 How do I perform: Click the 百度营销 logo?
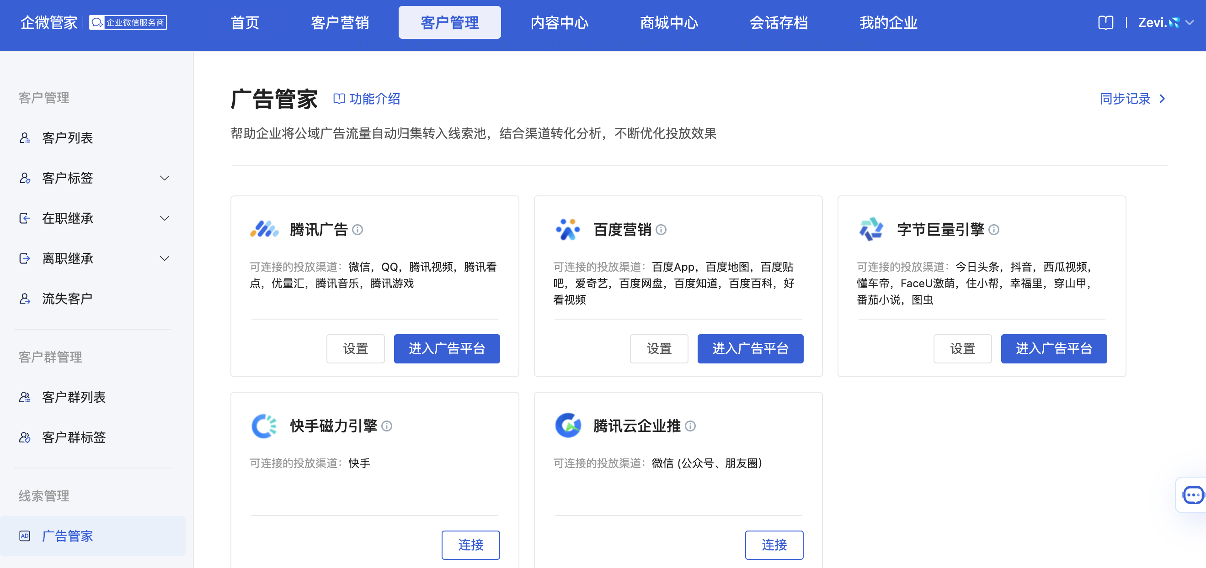coord(568,230)
